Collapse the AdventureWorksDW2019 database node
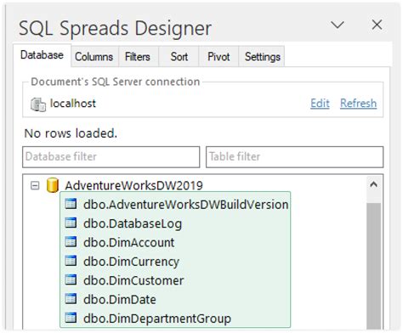Screen dimensions: 403x333 pos(35,186)
